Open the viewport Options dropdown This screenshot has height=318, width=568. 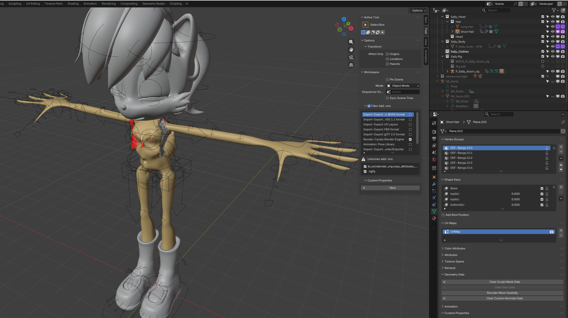click(419, 11)
